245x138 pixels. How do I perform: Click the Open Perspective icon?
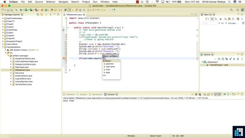pos(238,10)
